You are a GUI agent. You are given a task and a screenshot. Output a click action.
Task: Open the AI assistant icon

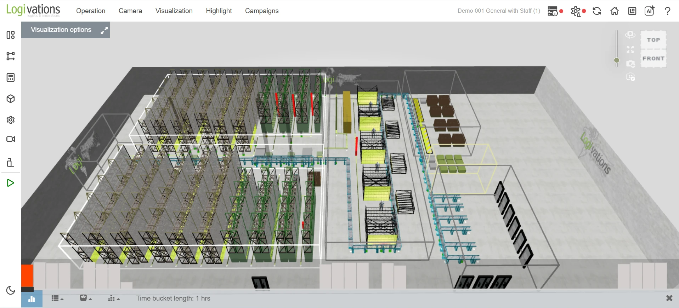click(650, 11)
